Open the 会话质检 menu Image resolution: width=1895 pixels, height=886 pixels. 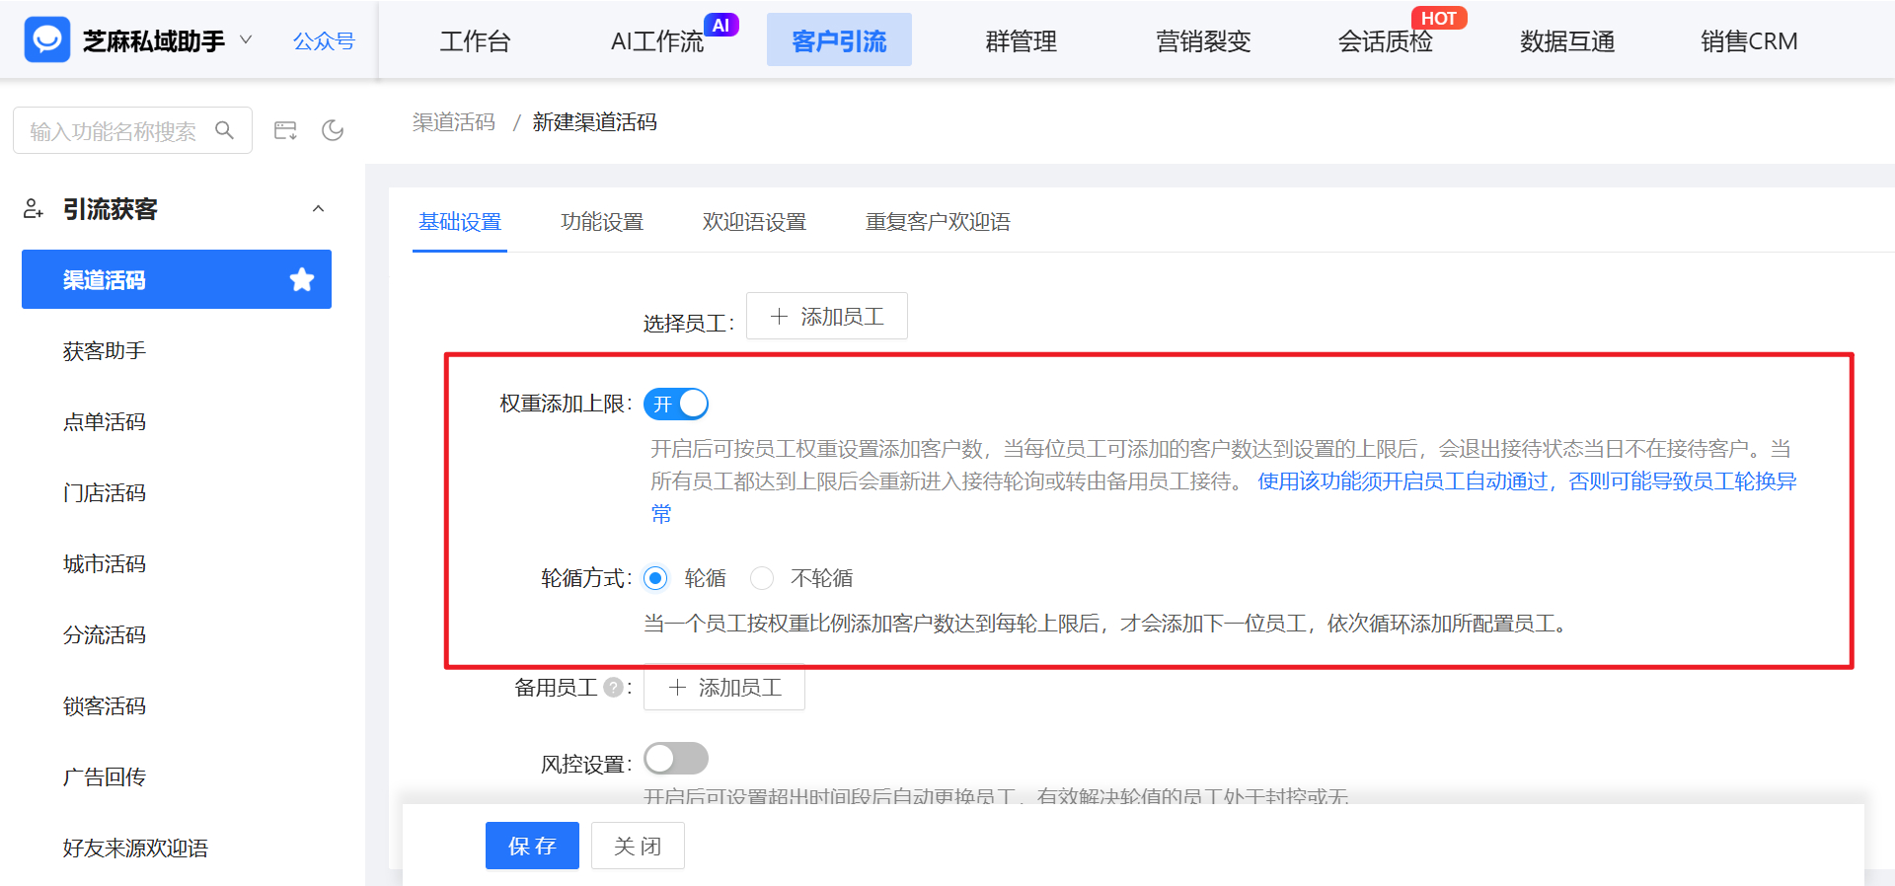(1385, 41)
